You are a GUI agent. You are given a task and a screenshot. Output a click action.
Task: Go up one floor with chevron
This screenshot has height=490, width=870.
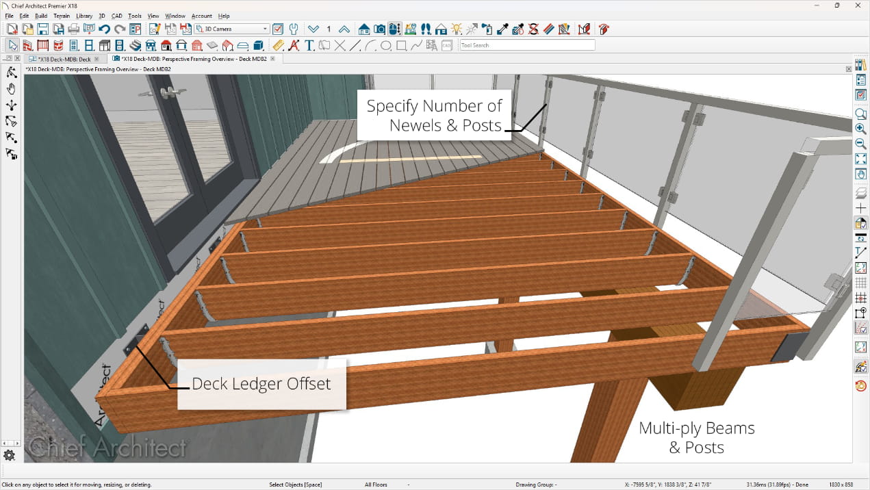click(344, 29)
